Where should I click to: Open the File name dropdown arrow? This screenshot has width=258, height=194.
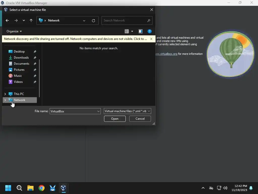99,111
